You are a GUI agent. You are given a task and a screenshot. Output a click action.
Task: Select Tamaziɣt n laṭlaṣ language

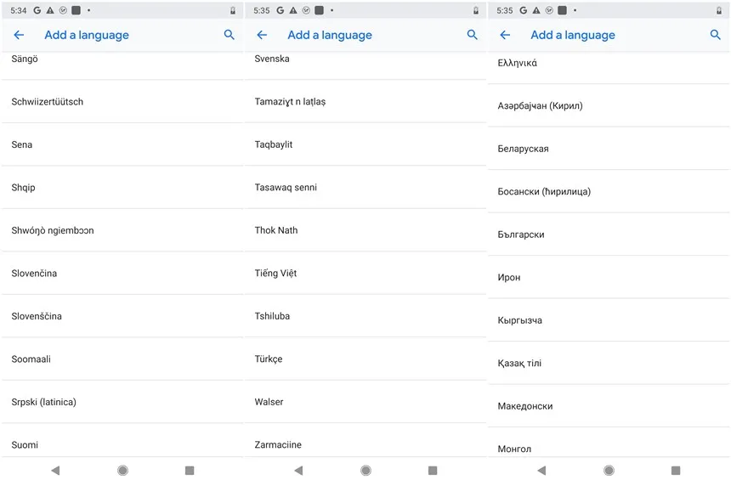(365, 102)
